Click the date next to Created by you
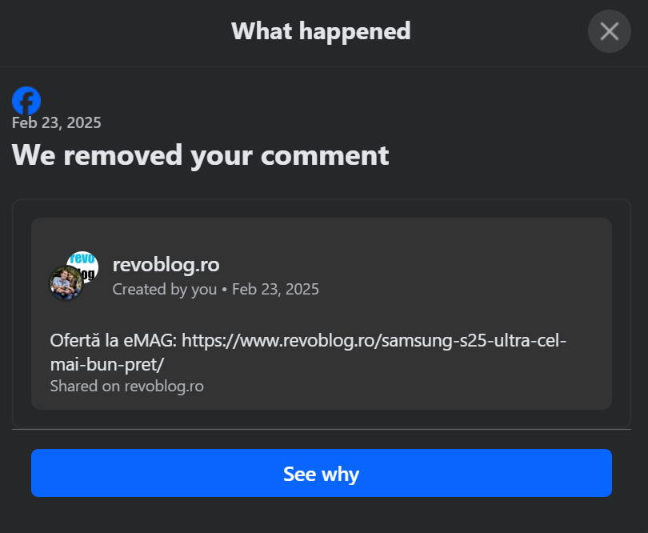 tap(276, 290)
